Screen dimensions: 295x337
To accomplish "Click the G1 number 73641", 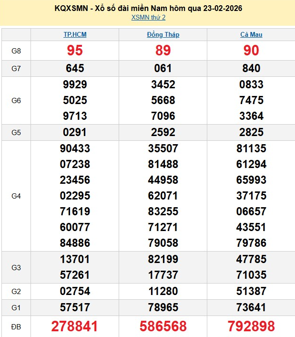I will [251, 307].
